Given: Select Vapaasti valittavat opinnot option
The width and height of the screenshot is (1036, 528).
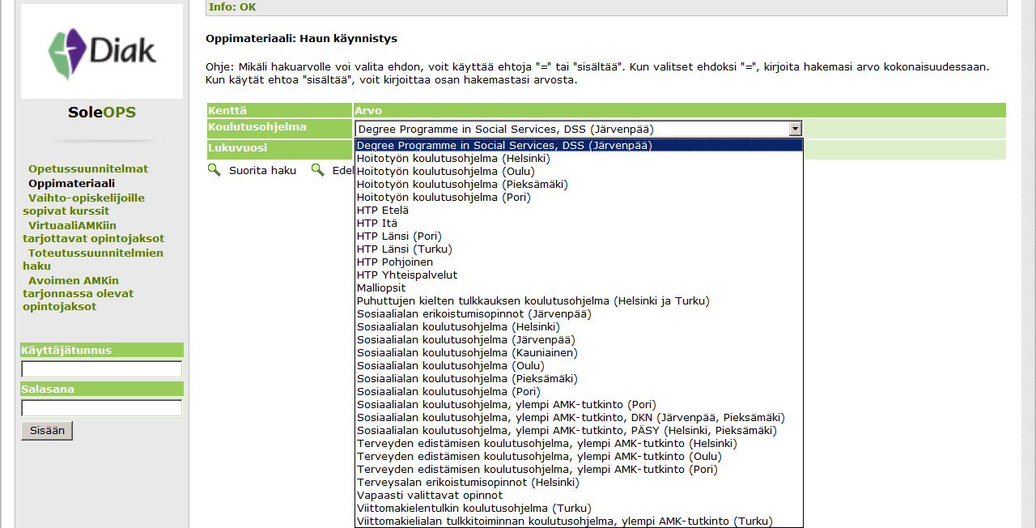Looking at the screenshot, I should coord(579,496).
